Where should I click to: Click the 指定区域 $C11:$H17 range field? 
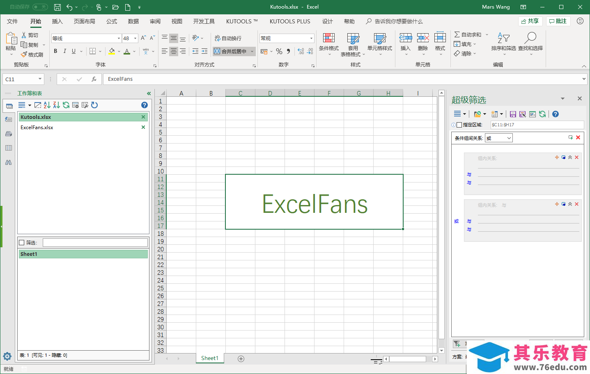(537, 125)
